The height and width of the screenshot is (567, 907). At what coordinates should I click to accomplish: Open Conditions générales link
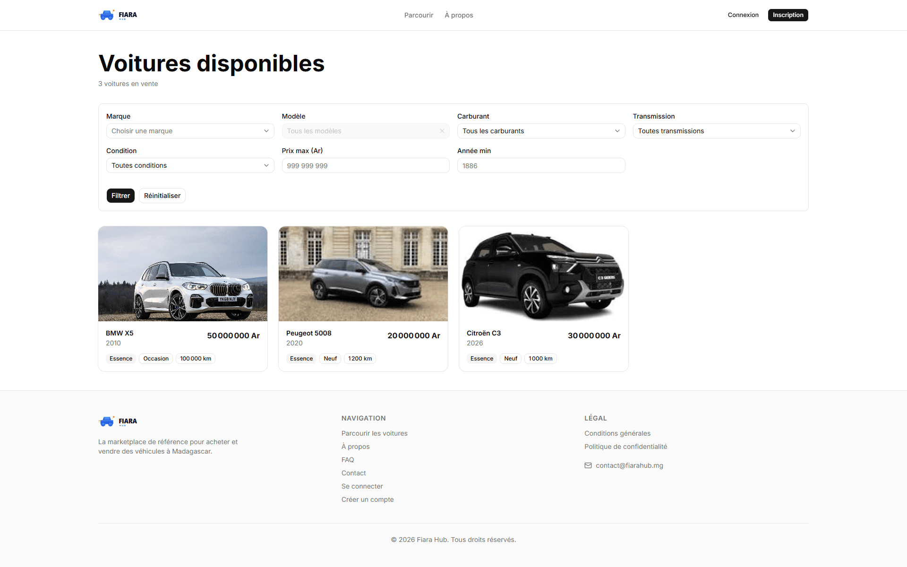pos(617,433)
